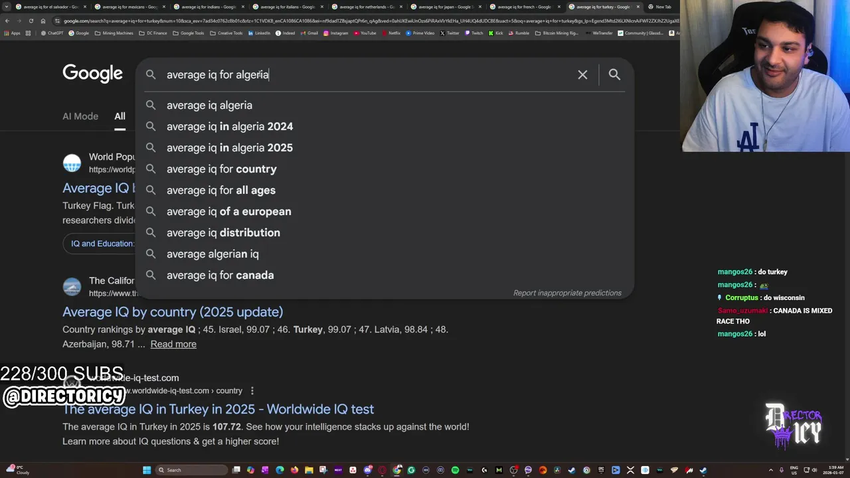Screen dimensions: 850x478
Task: Click the Google logo
Action: click(92, 74)
